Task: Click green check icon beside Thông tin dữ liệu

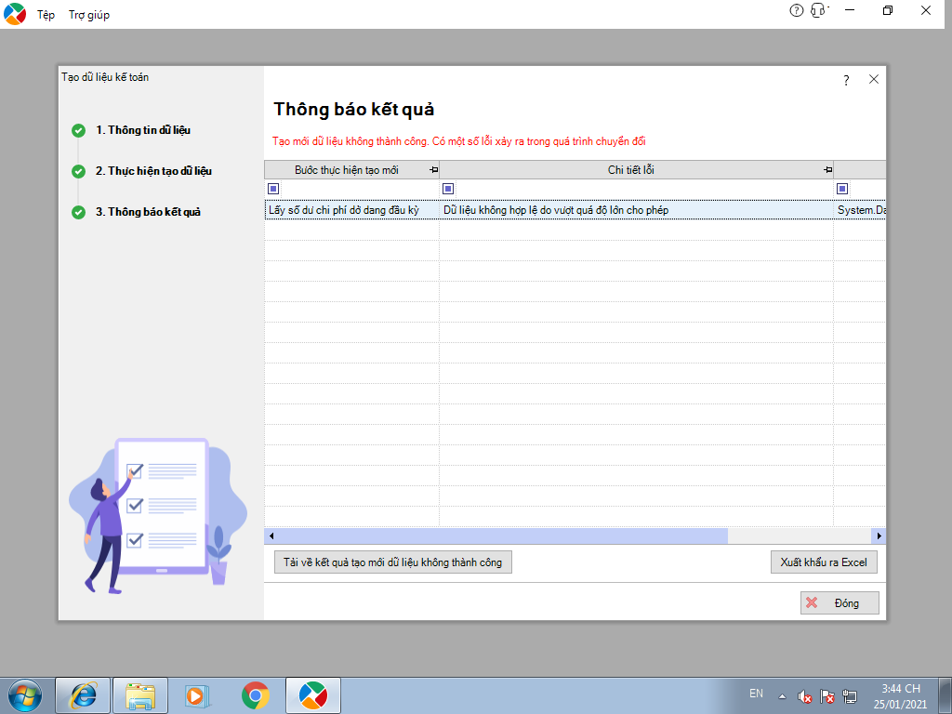Action: coord(78,130)
